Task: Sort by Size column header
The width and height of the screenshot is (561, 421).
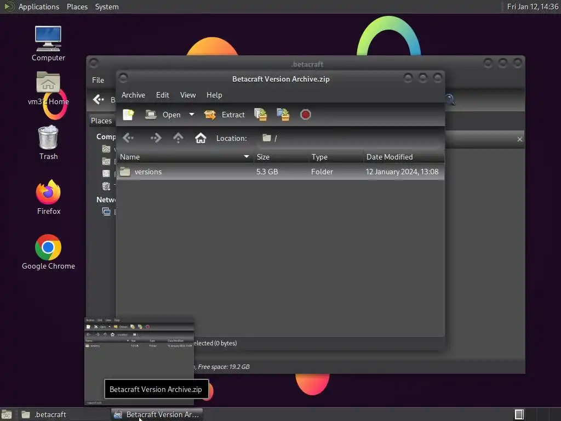Action: [x=281, y=157]
